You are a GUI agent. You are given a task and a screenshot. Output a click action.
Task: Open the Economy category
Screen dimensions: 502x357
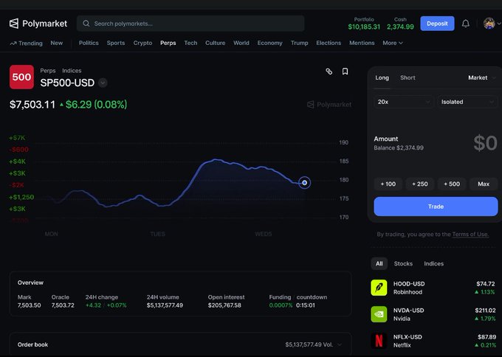coord(270,43)
